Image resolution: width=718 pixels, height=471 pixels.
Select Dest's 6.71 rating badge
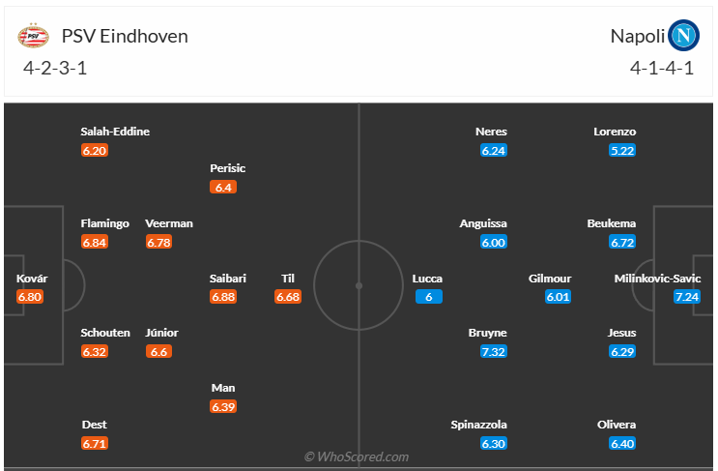pyautogui.click(x=95, y=443)
